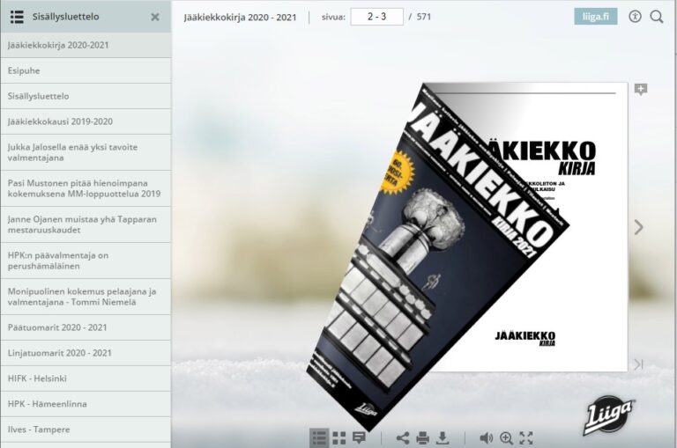This screenshot has height=448, width=677.
Task: Open Ilves - Tampere team section
Action: click(x=86, y=430)
